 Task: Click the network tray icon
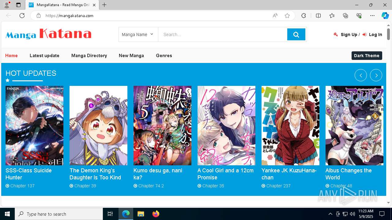[x=345, y=214]
